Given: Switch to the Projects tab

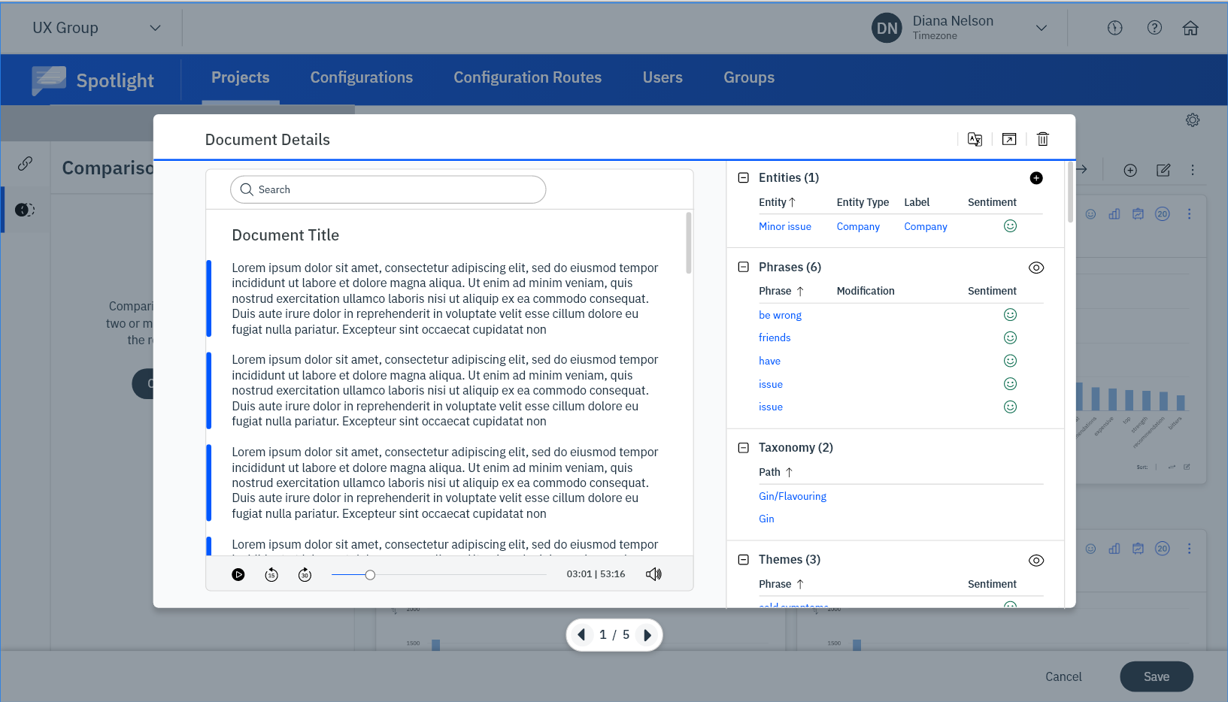Looking at the screenshot, I should pyautogui.click(x=241, y=77).
